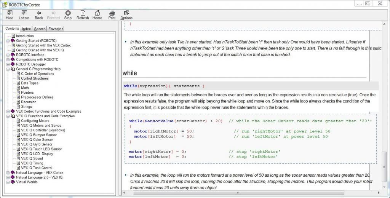Click the ROBOTCforCortex title bar icon
The height and width of the screenshot is (198, 390).
(5, 5)
